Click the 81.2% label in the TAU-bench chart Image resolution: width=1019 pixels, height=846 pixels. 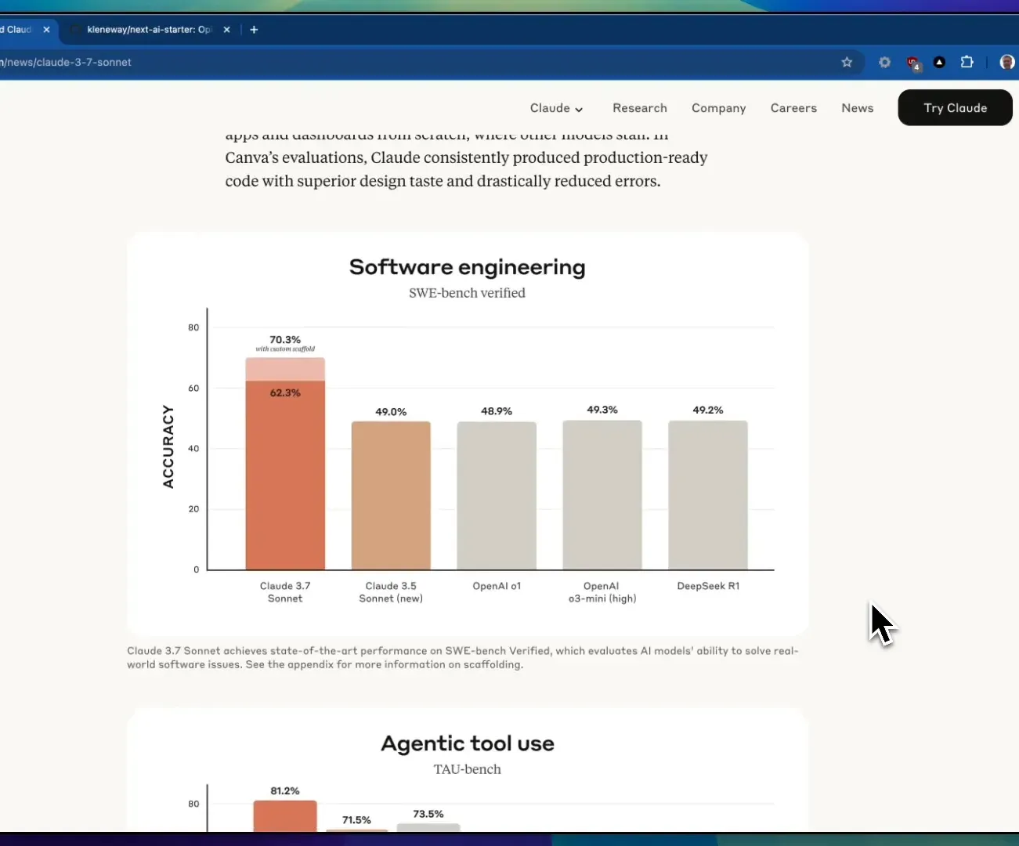point(285,791)
